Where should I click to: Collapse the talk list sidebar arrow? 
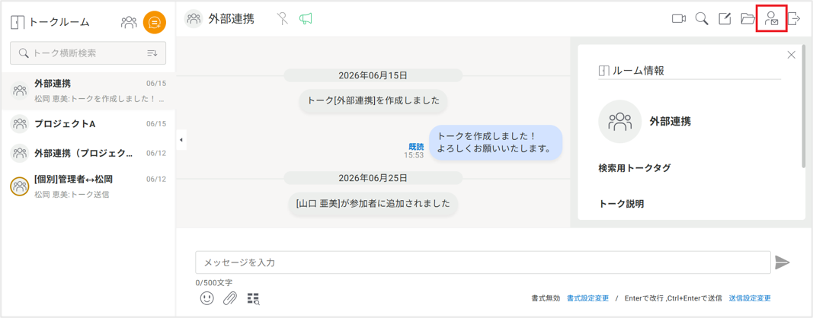(x=181, y=140)
